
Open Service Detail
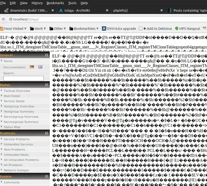pos(14,101)
